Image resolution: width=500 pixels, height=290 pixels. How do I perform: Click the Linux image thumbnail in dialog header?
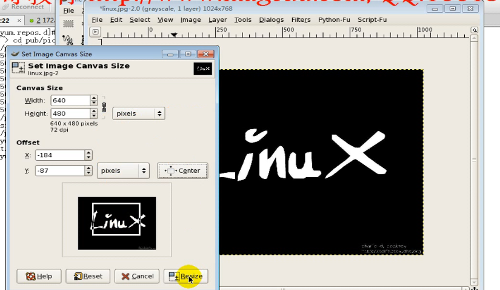tap(203, 69)
